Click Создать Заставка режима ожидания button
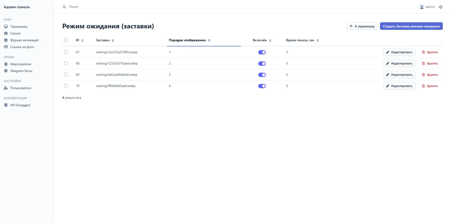 [x=411, y=26]
